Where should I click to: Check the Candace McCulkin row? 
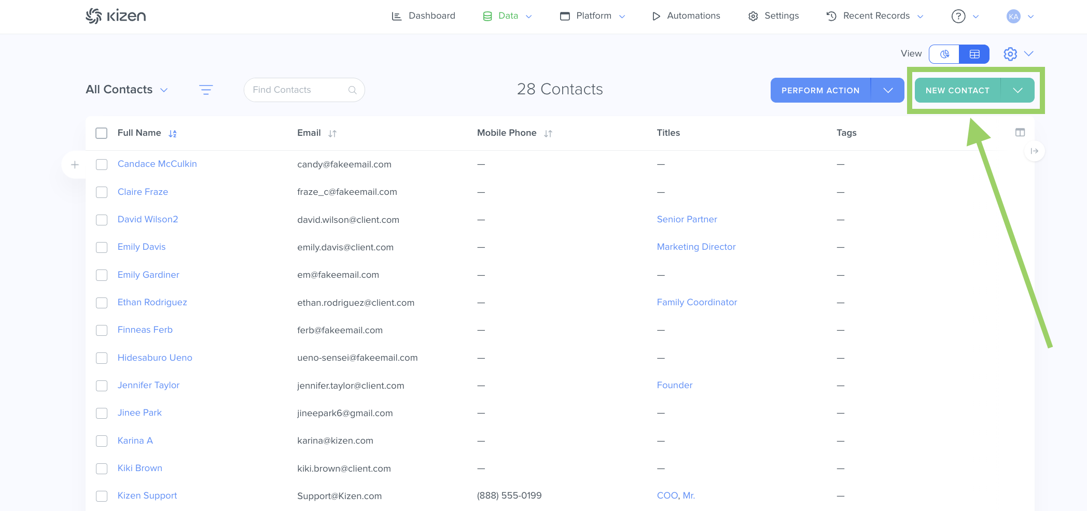point(102,164)
